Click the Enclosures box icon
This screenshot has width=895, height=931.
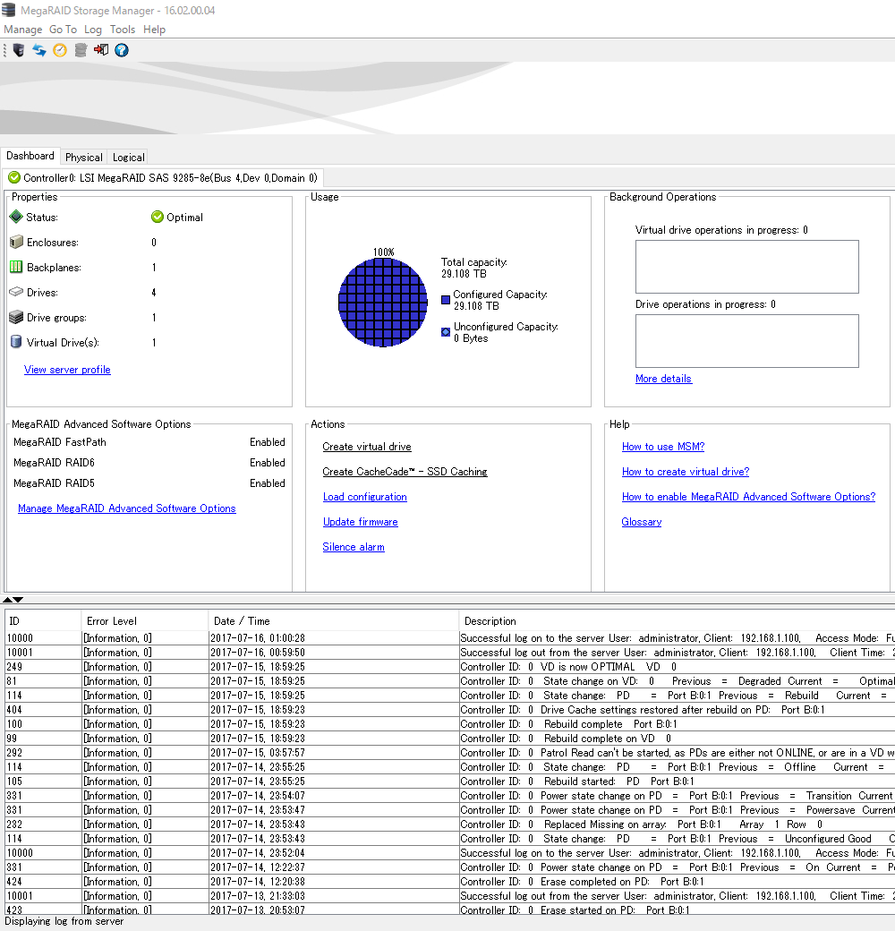click(17, 242)
